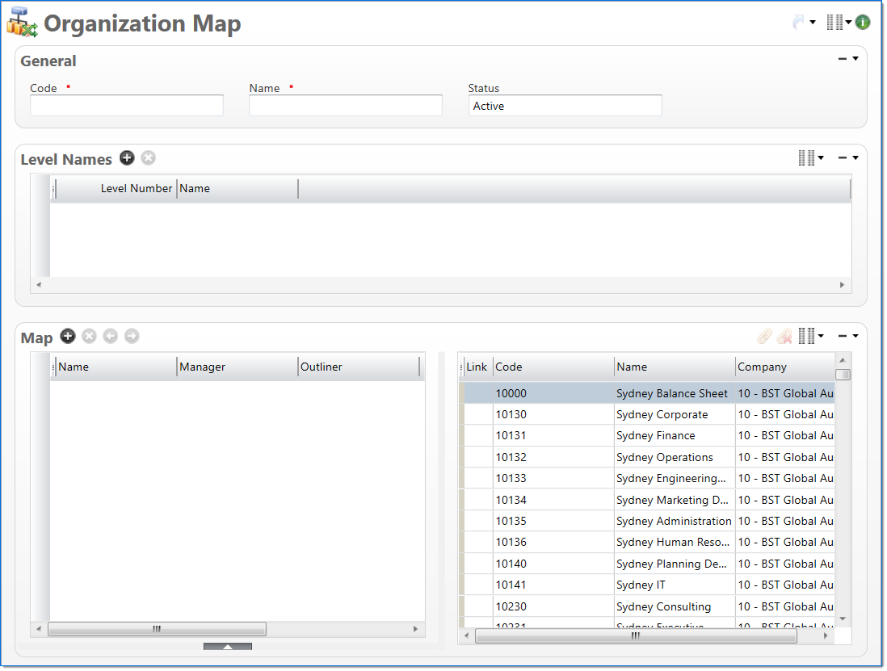Viewport: 887px width, 671px height.
Task: Open the column chooser dropdown in Level Names
Action: (810, 158)
